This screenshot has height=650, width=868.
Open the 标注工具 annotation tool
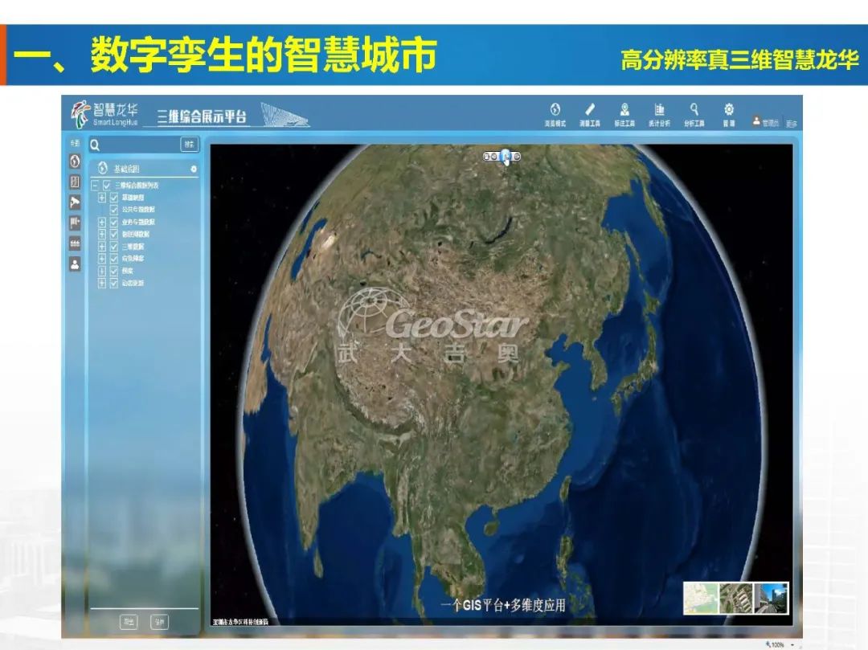[625, 112]
